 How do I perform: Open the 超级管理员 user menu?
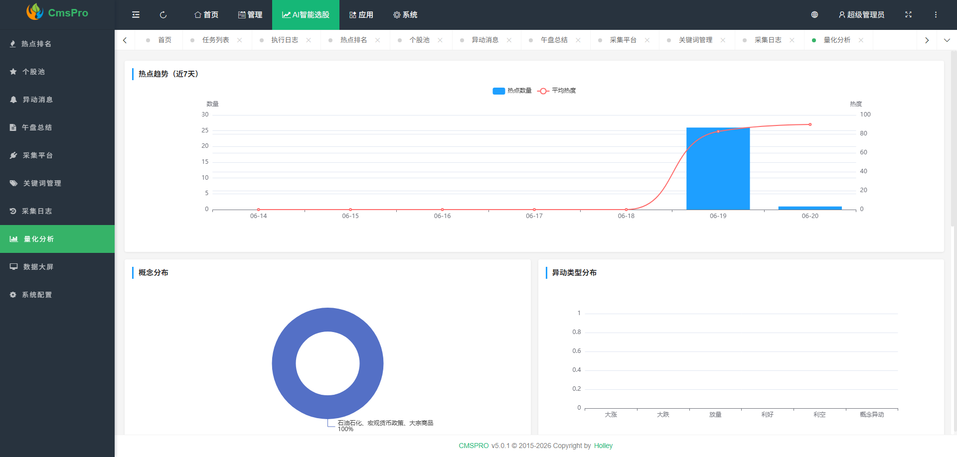(861, 15)
